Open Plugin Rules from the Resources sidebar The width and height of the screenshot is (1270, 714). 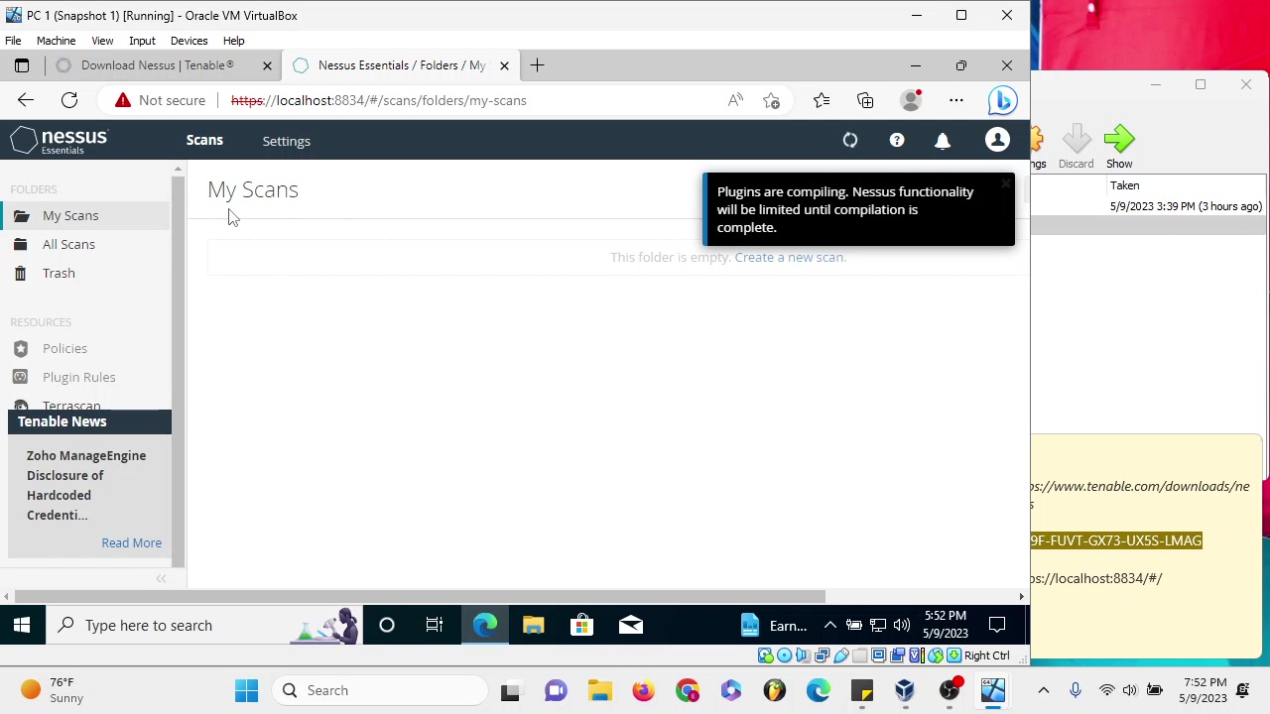tap(78, 377)
